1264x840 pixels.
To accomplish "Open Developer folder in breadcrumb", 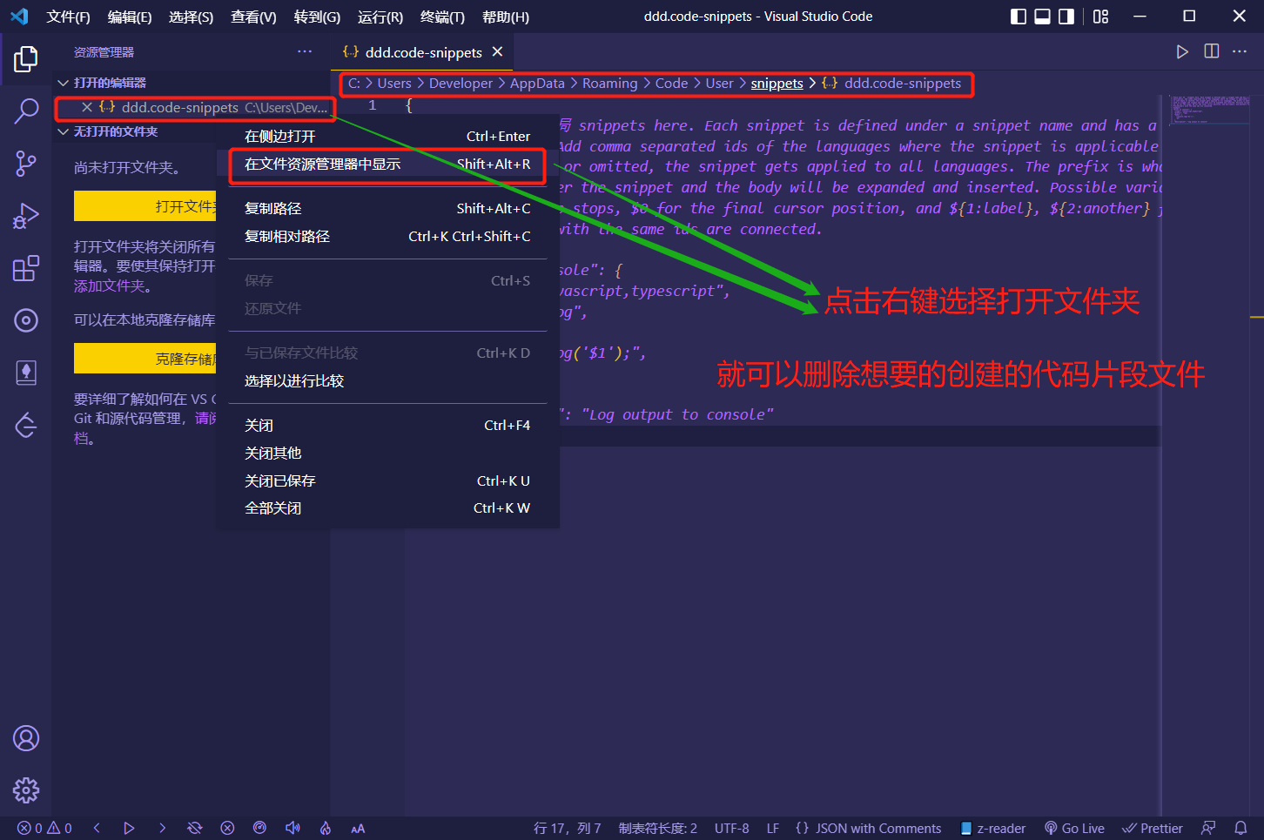I will tap(461, 84).
